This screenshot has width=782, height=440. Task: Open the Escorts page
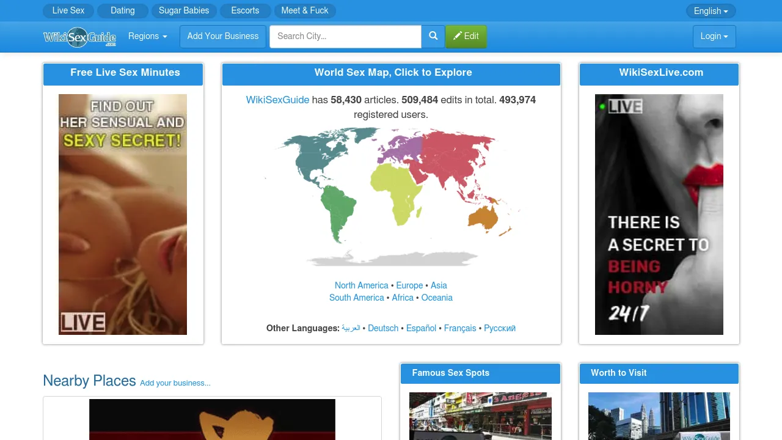point(245,10)
